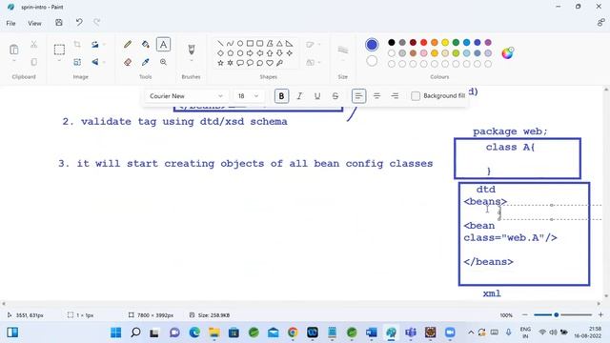Click the vertical scrollbar down arrow
The height and width of the screenshot is (343, 610).
pyautogui.click(x=606, y=296)
